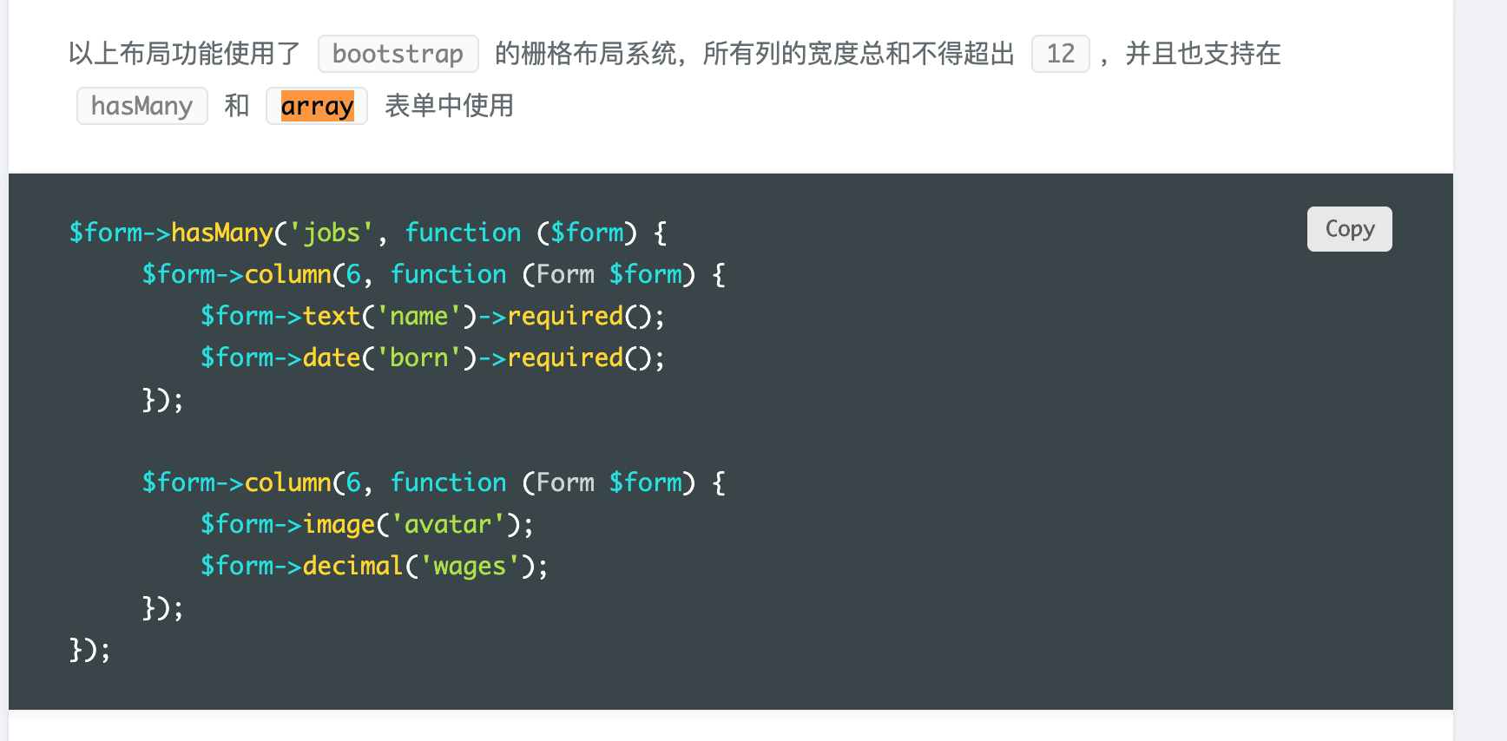Click the Copy button for the code block
1507x741 pixels.
pyautogui.click(x=1349, y=229)
